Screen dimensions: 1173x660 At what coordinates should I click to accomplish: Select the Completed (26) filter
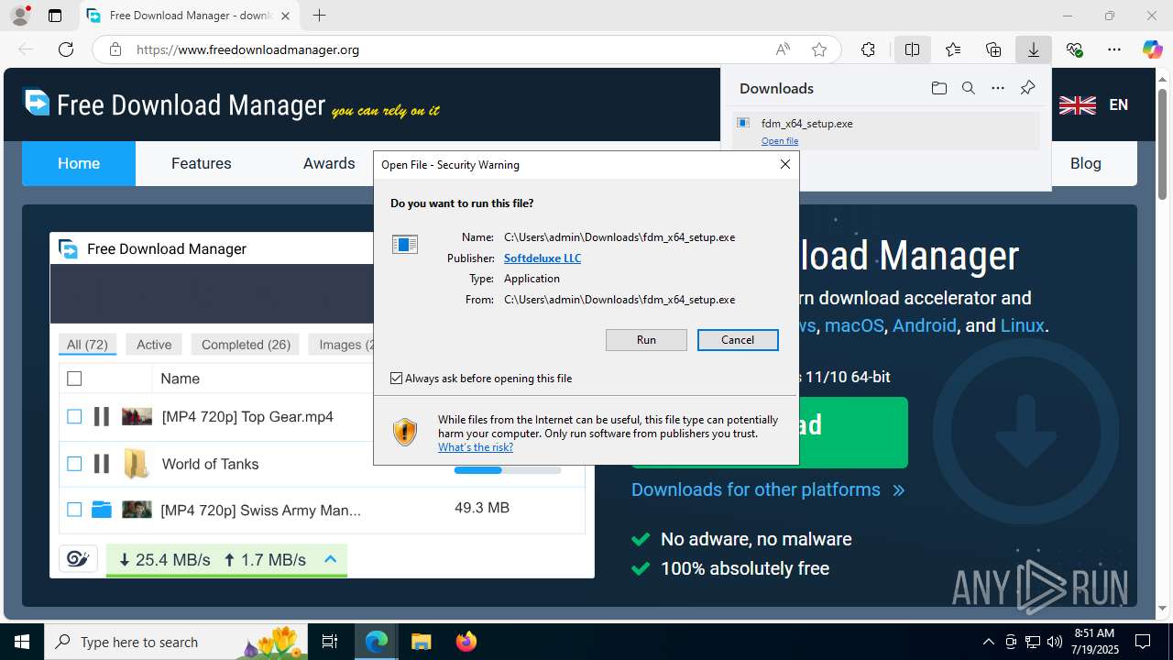[x=246, y=345]
